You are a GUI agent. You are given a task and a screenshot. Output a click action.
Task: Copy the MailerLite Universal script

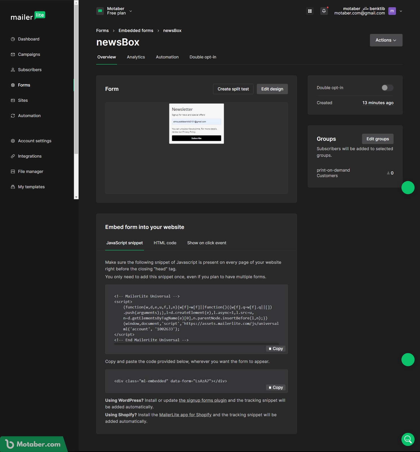pyautogui.click(x=275, y=349)
